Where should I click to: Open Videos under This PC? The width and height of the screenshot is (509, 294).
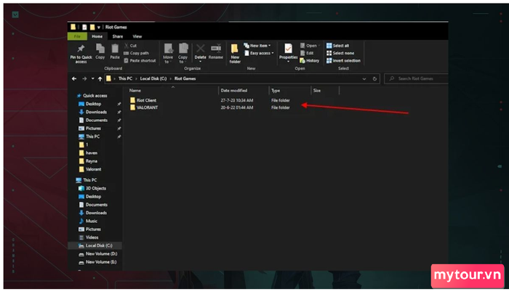coord(88,237)
